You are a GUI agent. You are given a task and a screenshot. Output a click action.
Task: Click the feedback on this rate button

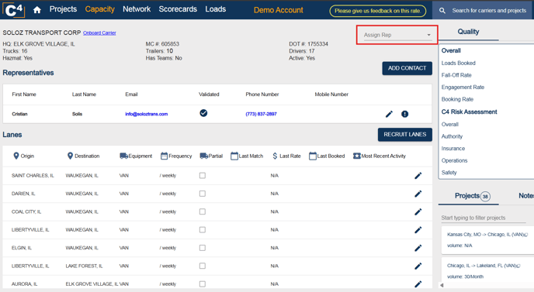point(378,11)
